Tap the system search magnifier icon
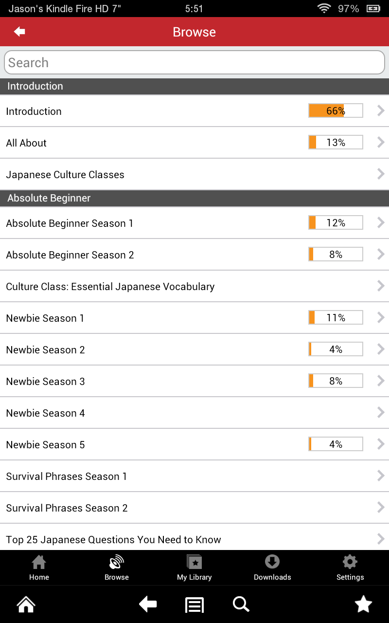389x623 pixels. 241,605
